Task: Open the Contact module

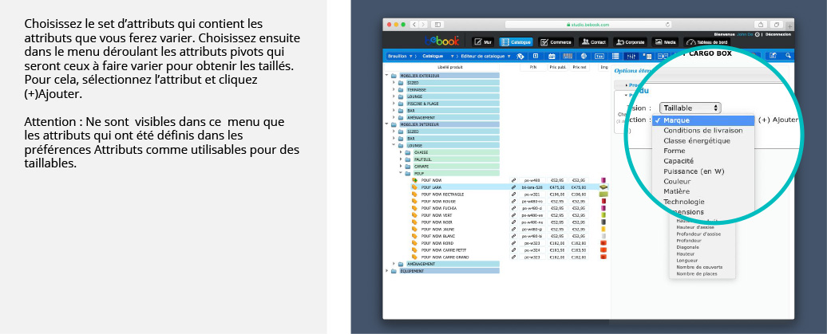Action: coord(593,41)
